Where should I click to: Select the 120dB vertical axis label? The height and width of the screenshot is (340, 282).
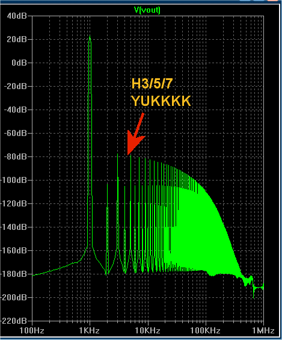pos(14,203)
